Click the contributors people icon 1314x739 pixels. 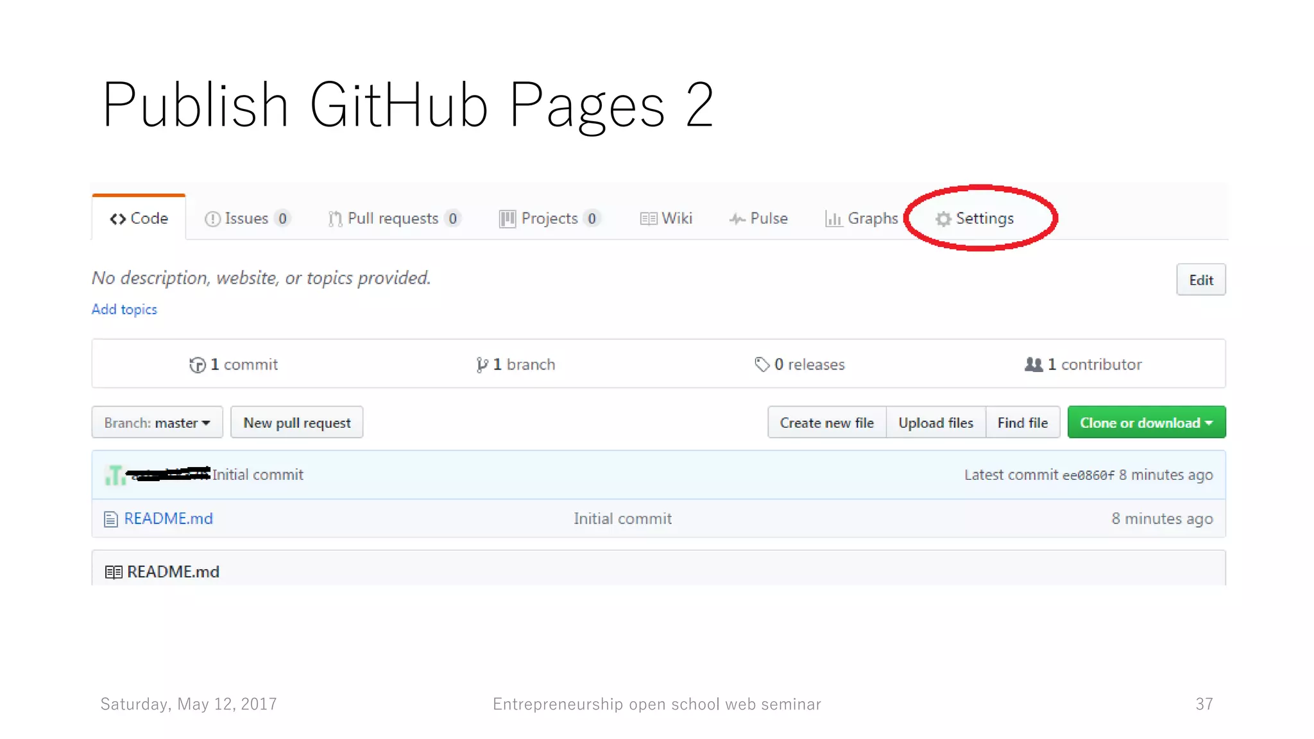[x=1033, y=364]
